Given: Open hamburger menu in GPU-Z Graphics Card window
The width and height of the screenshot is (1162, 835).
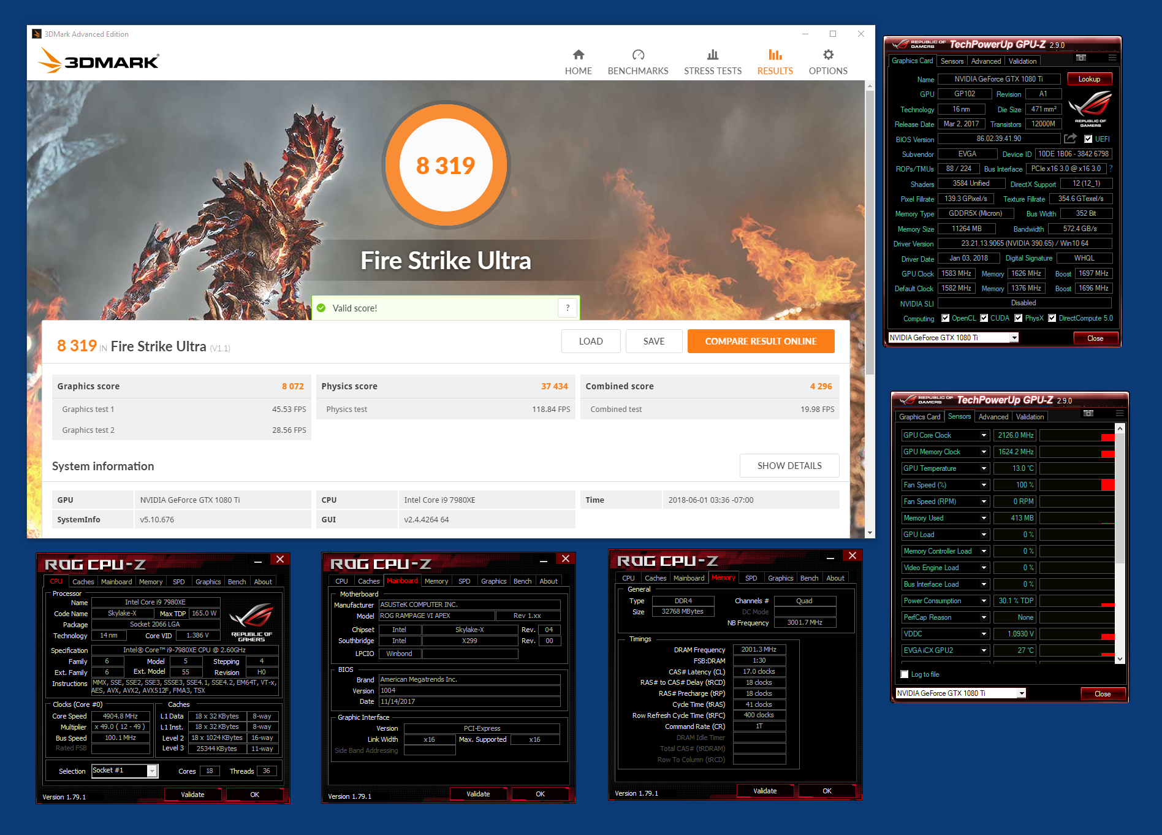Looking at the screenshot, I should 1112,58.
